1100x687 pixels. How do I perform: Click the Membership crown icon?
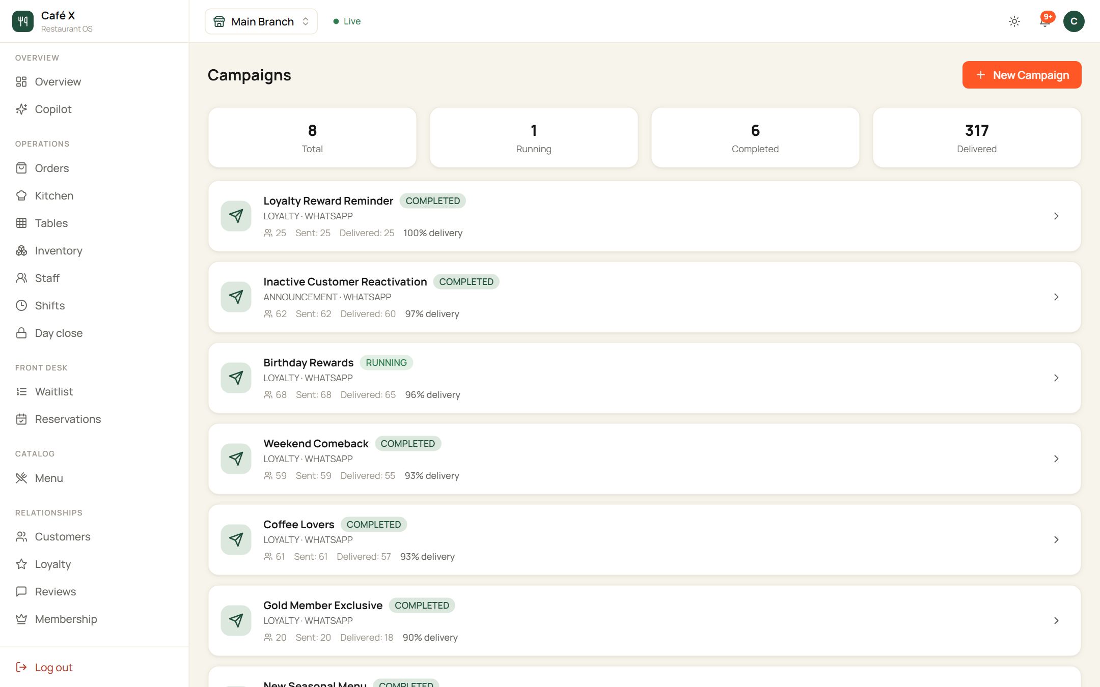[21, 619]
